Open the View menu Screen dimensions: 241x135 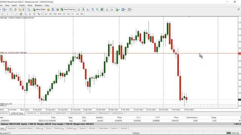[x=7, y=5]
